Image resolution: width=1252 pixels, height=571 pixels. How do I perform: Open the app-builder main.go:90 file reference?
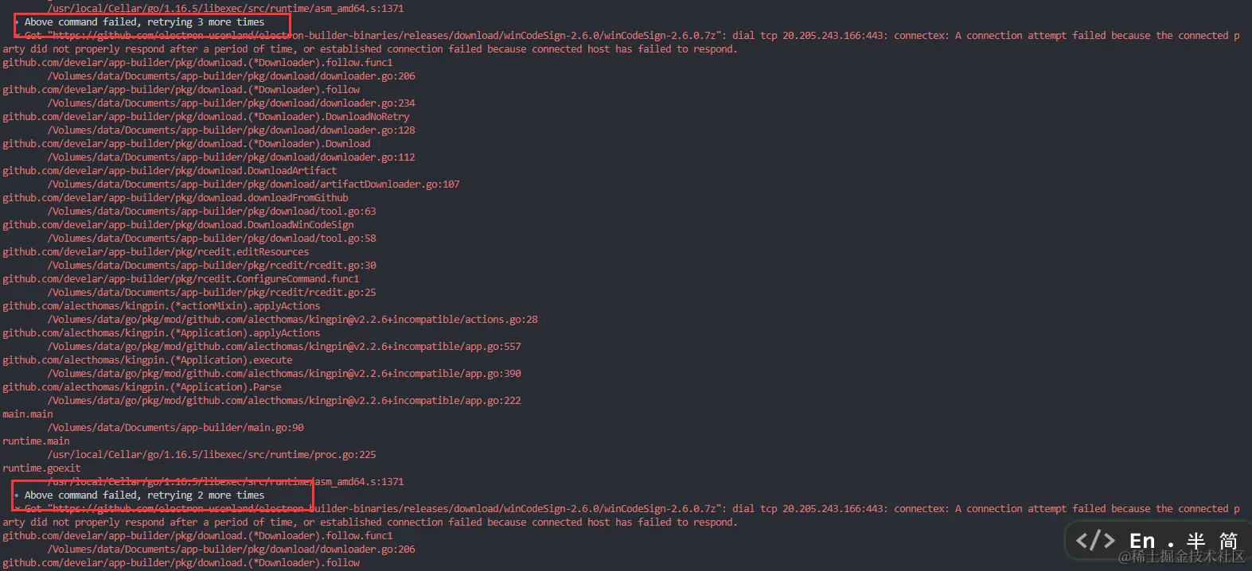(175, 428)
